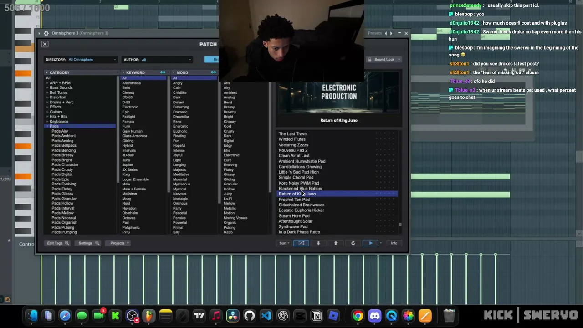Viewport: 583px width, 328px height.
Task: Open OBS from the Dock
Action: 132,316
